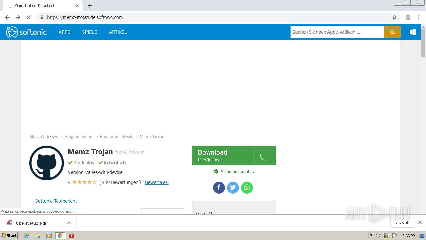426x240 pixels.
Task: Click Memz Trojan breadcrumb
Action: coord(152,137)
